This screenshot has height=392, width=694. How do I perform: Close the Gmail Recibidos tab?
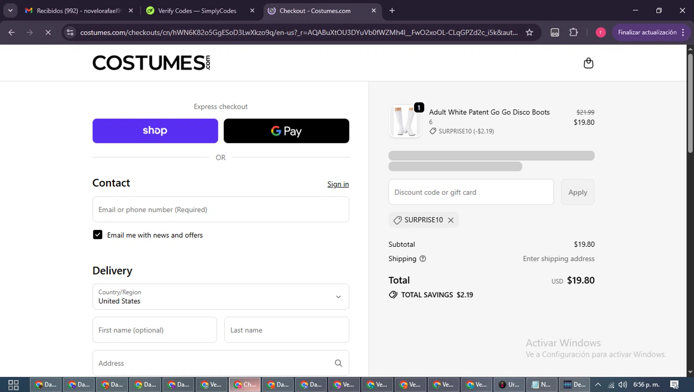[x=131, y=11]
